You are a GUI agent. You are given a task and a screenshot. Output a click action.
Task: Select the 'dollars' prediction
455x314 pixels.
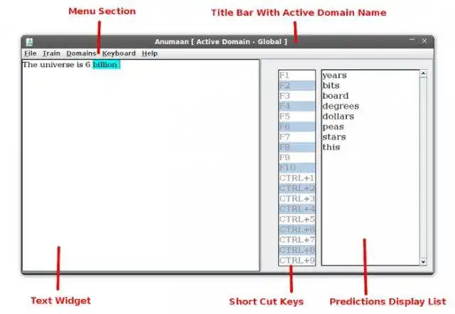pos(338,117)
